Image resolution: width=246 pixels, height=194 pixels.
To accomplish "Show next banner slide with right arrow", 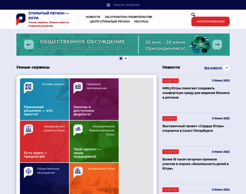I will click(217, 45).
